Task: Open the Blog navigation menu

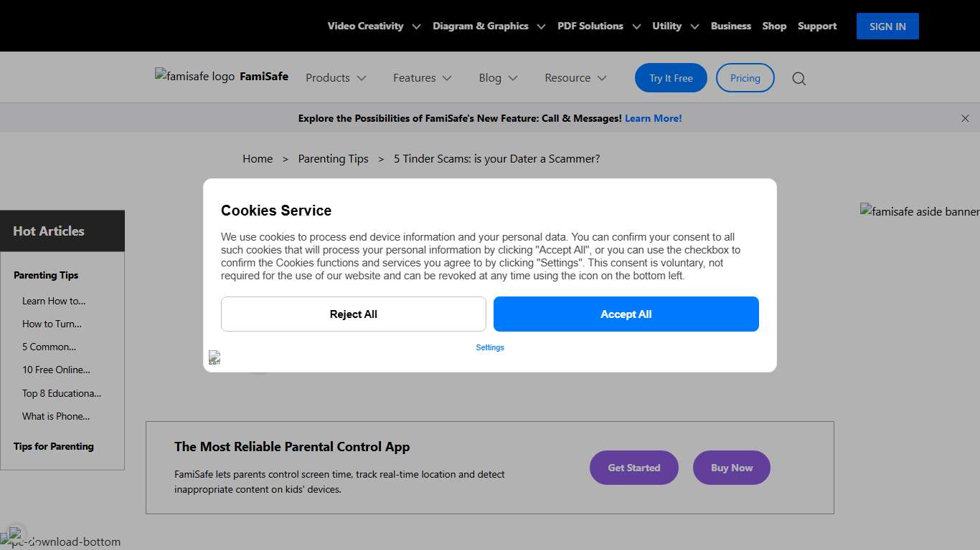Action: coord(498,78)
